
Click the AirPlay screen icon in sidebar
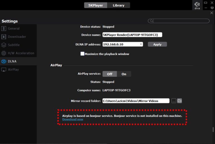pyautogui.click(x=4, y=70)
